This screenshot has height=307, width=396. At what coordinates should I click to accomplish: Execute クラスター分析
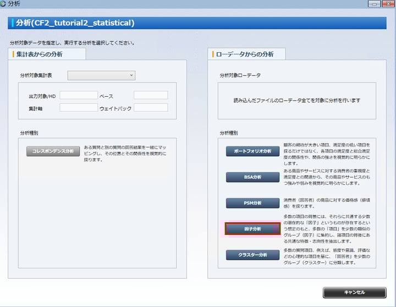(252, 255)
